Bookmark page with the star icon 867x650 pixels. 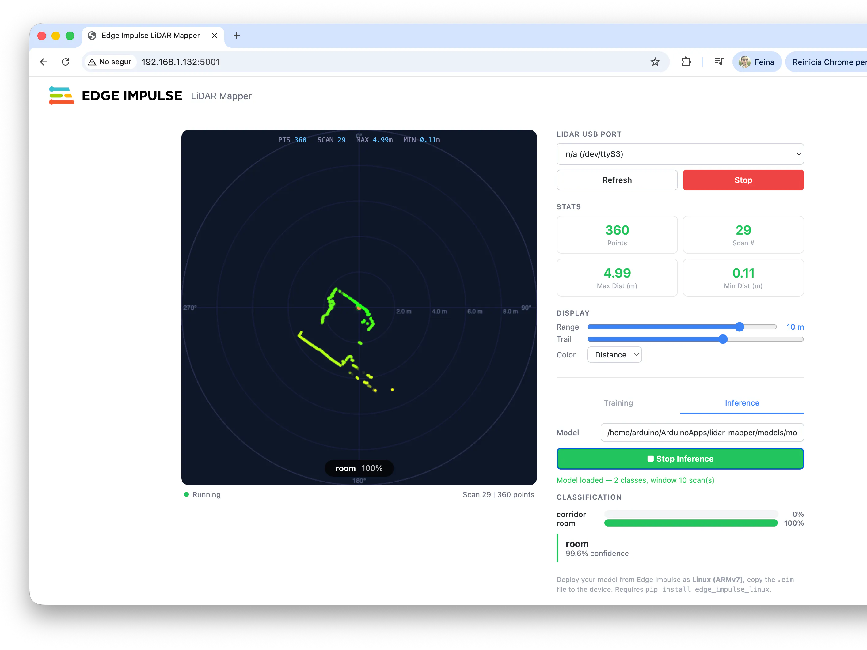coord(655,62)
